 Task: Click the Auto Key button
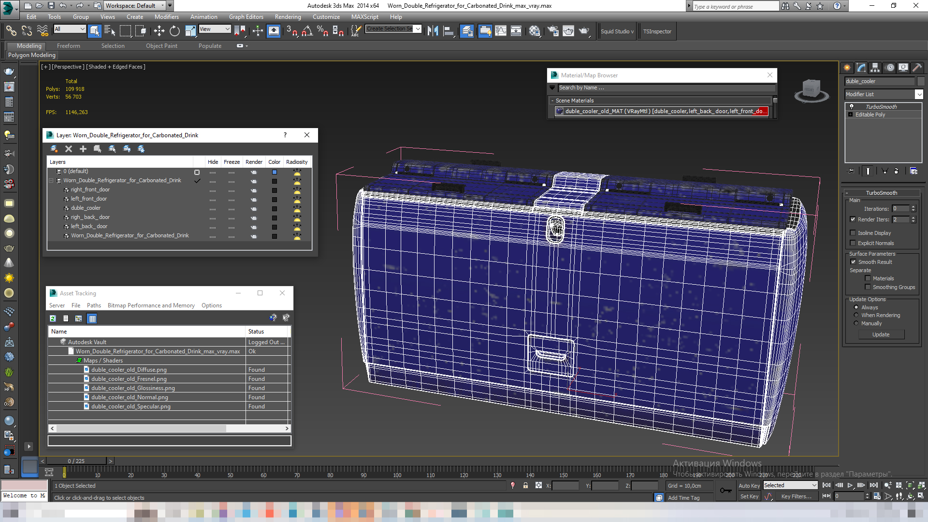coord(749,486)
